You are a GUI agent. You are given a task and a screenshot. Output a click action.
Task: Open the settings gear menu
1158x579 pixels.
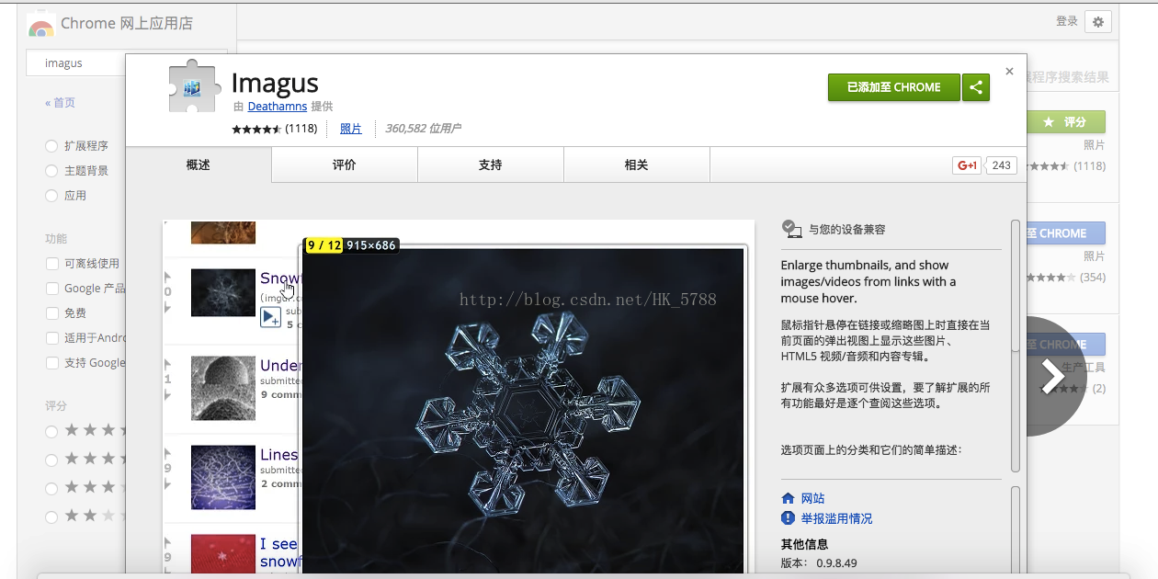[x=1098, y=22]
